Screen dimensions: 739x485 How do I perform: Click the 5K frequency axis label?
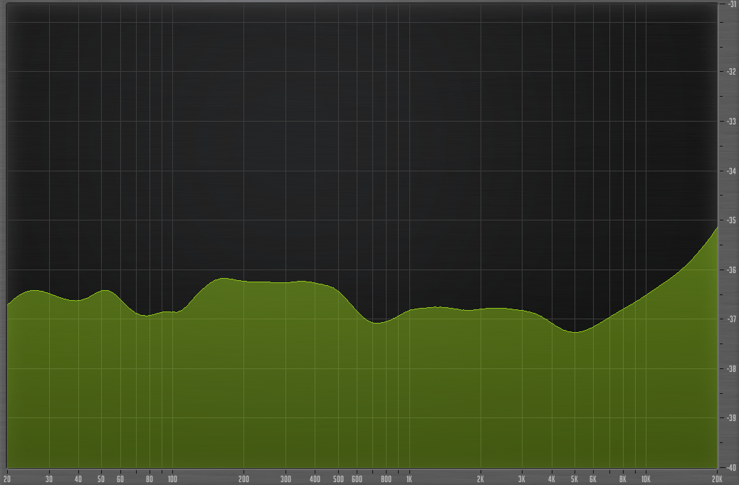(x=575, y=479)
